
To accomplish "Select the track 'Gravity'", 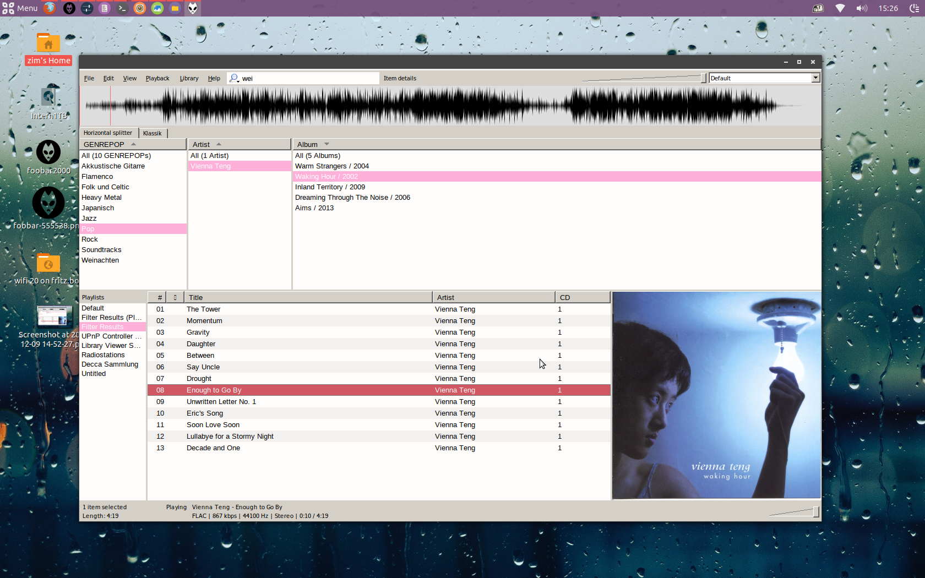I will [379, 332].
